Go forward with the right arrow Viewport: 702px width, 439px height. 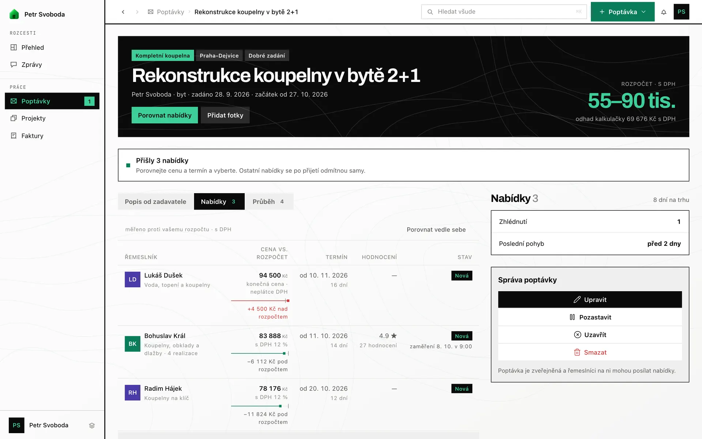point(137,12)
